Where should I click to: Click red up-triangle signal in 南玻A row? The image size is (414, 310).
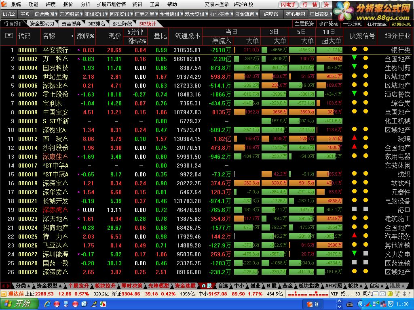(354, 137)
